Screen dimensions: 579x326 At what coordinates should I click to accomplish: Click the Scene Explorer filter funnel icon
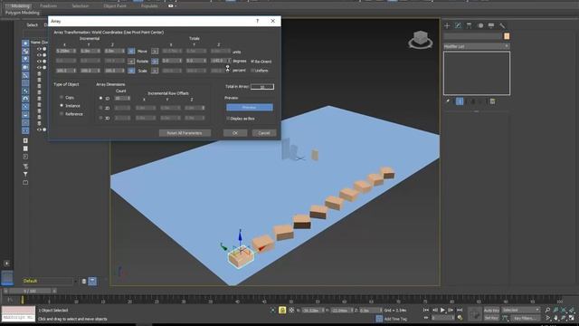coord(25,174)
